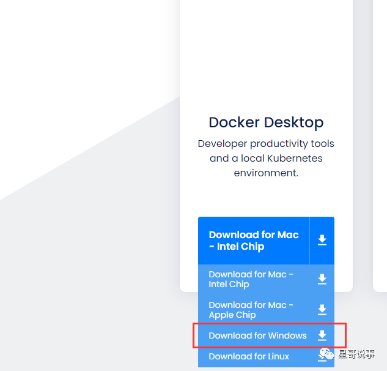The image size is (387, 371).
Task: Click download arrow in the Linux row
Action: click(322, 357)
